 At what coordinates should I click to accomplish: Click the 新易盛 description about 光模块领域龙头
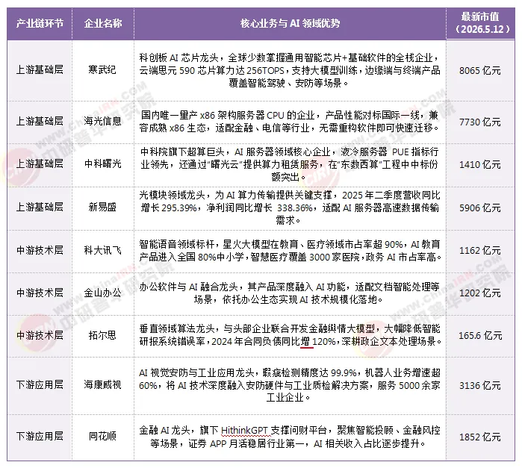click(290, 208)
